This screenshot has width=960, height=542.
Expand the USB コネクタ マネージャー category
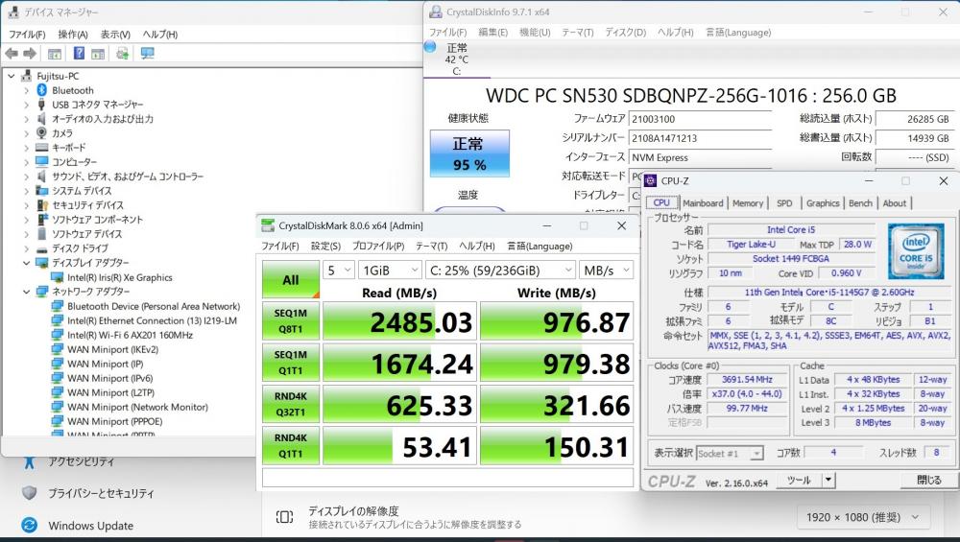[x=26, y=105]
